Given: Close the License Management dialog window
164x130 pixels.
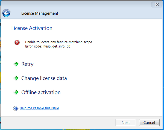Looking at the screenshot, I should coord(156,4).
